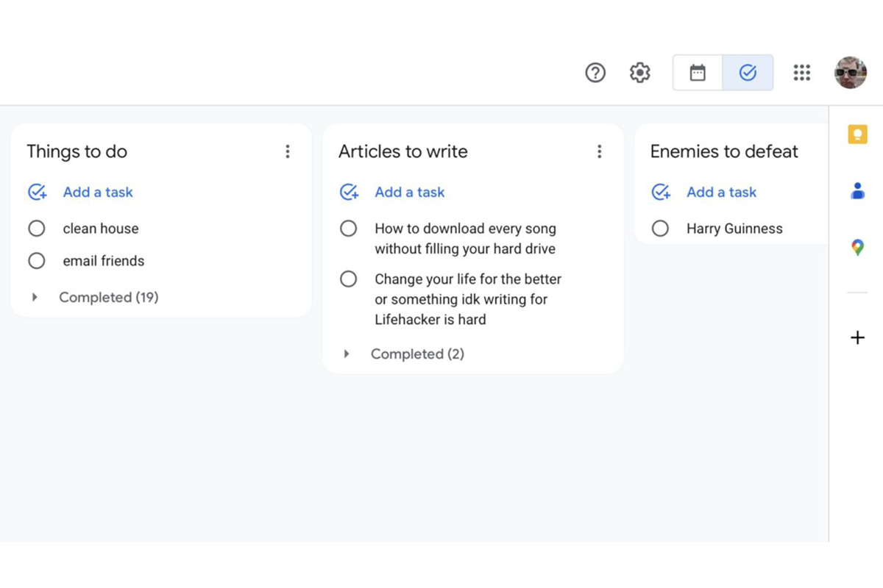Open Google Keep in side panel
The width and height of the screenshot is (883, 588).
click(x=857, y=134)
